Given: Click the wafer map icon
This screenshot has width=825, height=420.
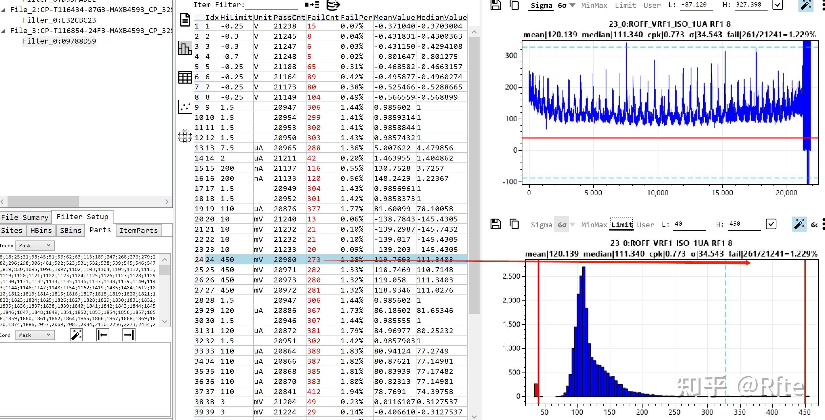Looking at the screenshot, I should [x=185, y=136].
